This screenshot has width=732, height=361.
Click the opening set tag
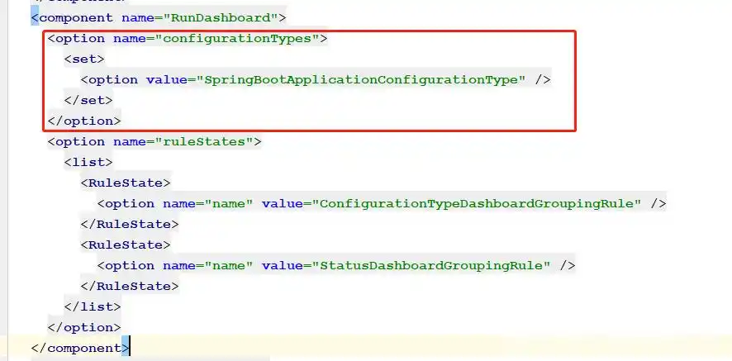84,59
